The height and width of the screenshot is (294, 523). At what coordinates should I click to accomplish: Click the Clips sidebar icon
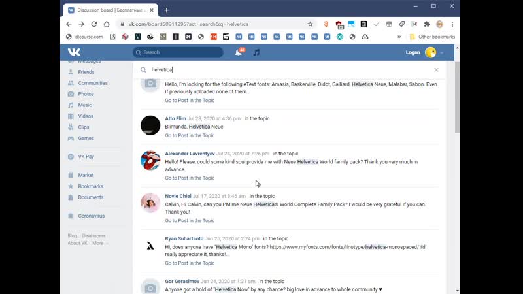pyautogui.click(x=71, y=127)
